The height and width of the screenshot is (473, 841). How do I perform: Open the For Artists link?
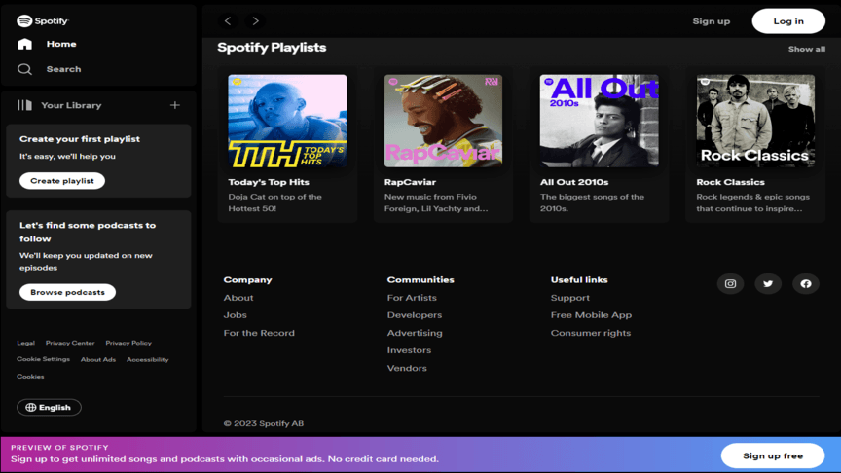pos(412,298)
